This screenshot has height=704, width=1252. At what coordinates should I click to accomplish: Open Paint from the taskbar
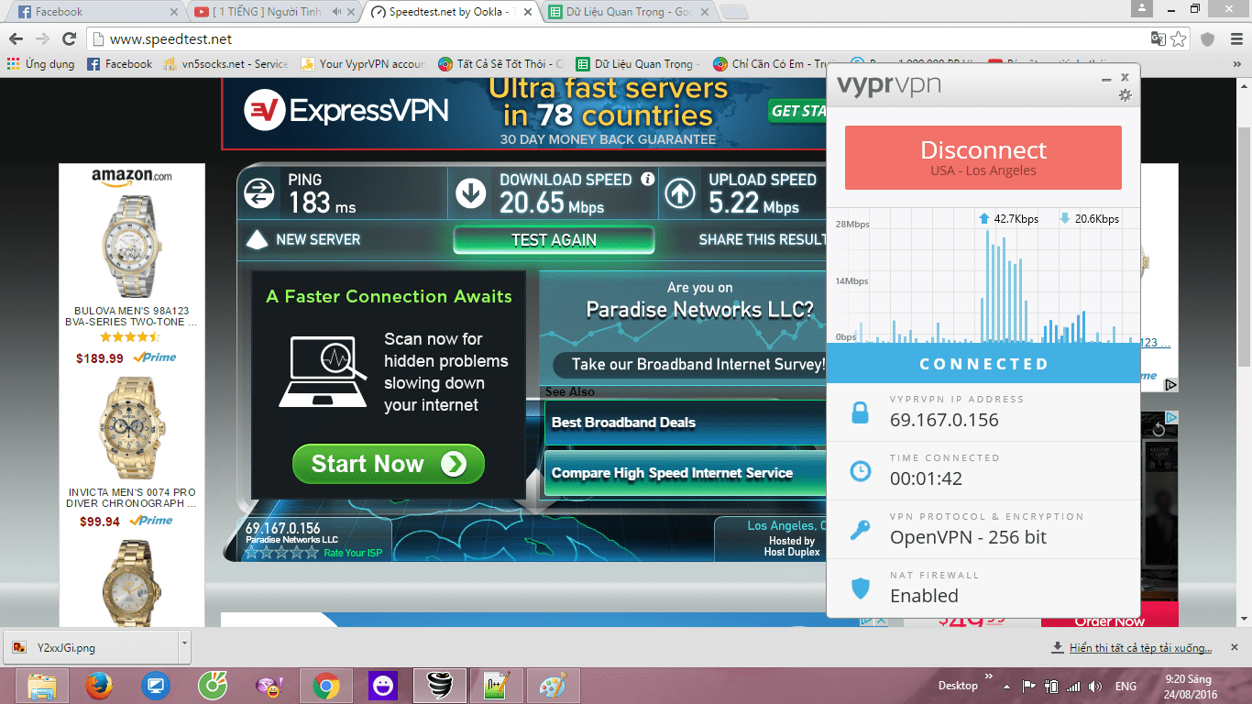(552, 686)
